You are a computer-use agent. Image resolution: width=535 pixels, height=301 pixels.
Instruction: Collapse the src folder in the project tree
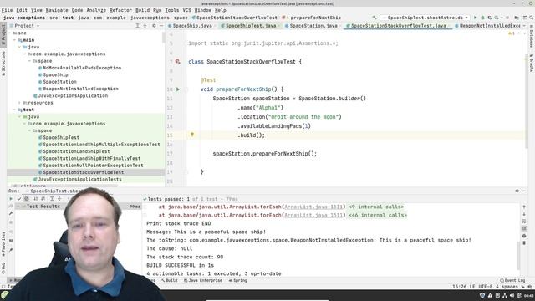click(10, 33)
